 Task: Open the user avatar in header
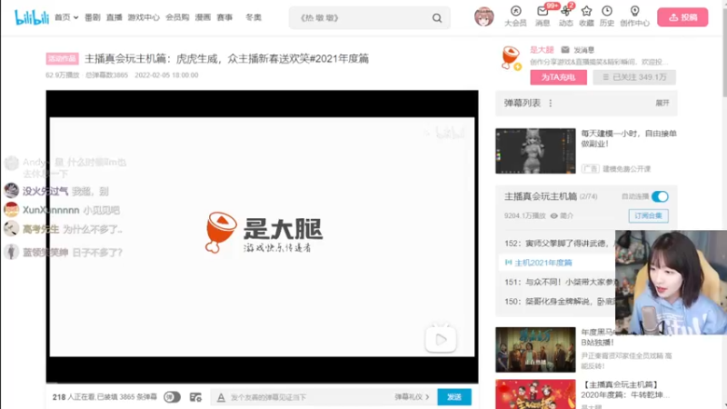(x=483, y=17)
